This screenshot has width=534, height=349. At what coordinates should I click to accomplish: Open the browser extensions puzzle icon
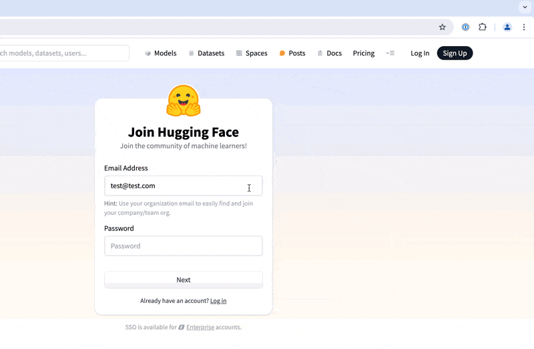click(x=483, y=27)
